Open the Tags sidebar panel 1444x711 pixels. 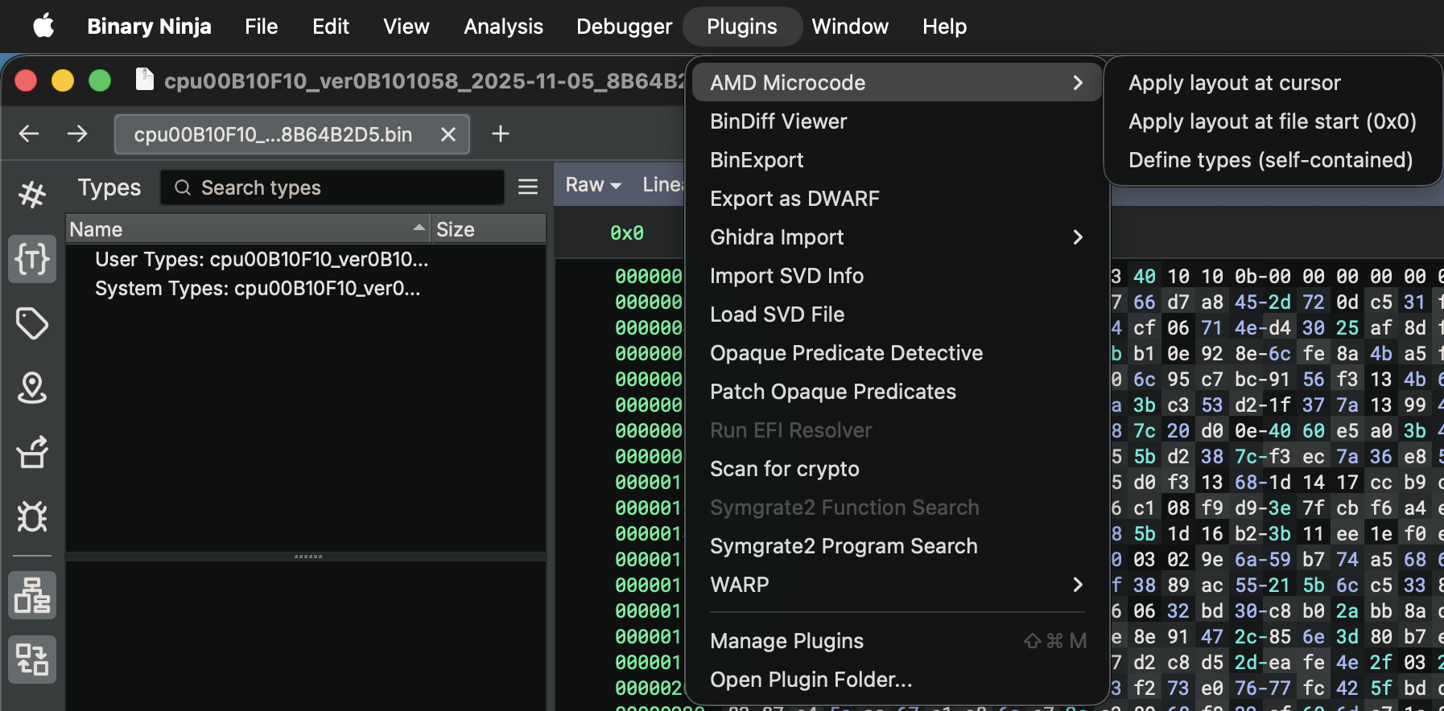coord(32,323)
